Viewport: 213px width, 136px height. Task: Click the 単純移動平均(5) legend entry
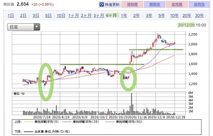(x=41, y=122)
